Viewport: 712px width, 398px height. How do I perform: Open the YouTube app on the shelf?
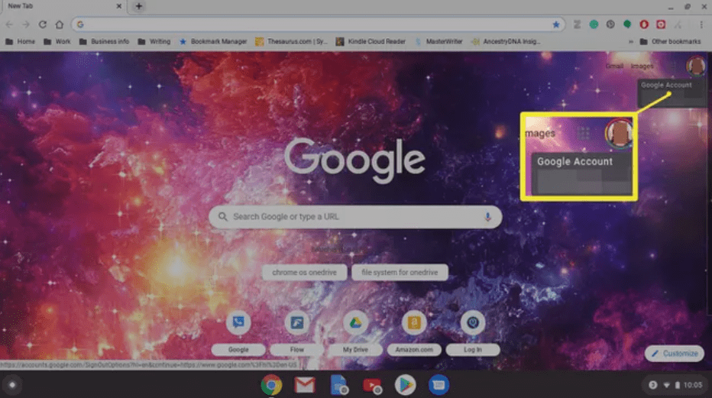coord(372,385)
